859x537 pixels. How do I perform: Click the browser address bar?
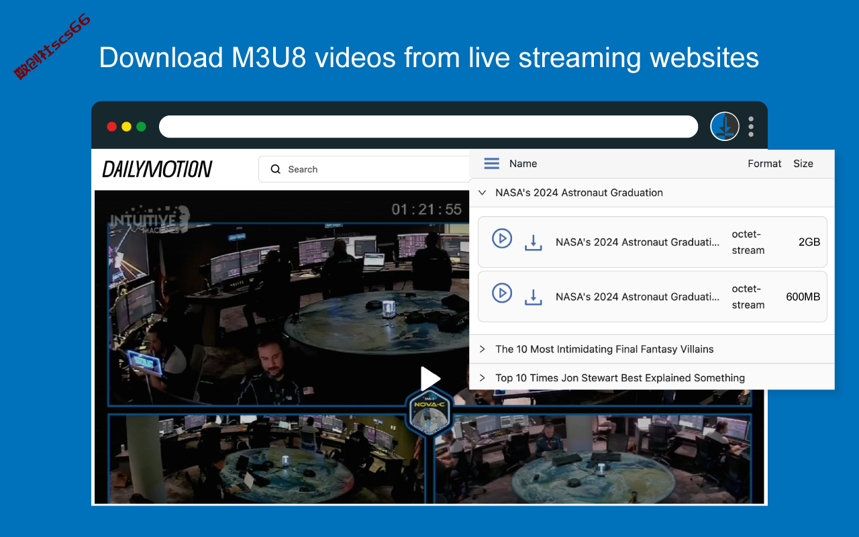(x=429, y=126)
